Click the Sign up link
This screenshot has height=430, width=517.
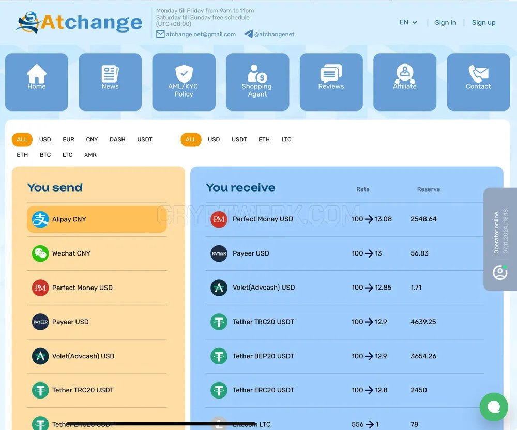click(x=484, y=22)
